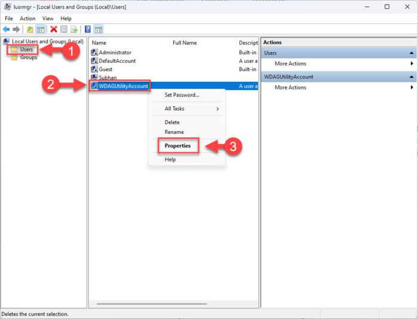Select the Groups node in tree

(29, 57)
